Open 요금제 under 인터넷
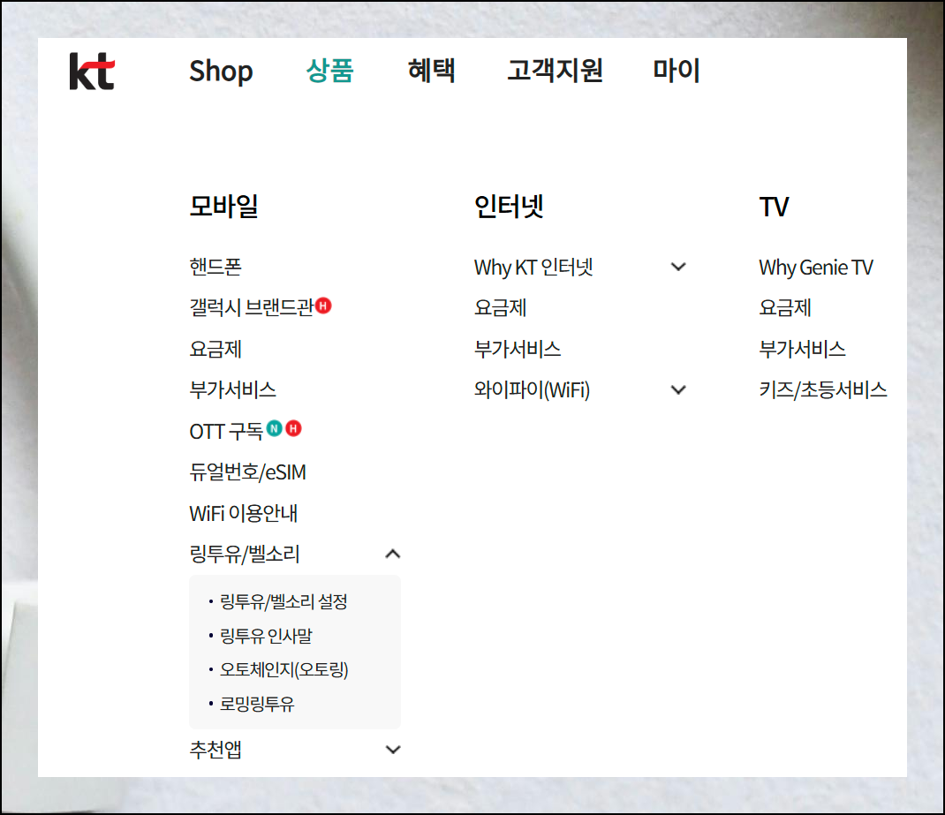This screenshot has width=945, height=815. click(x=500, y=308)
